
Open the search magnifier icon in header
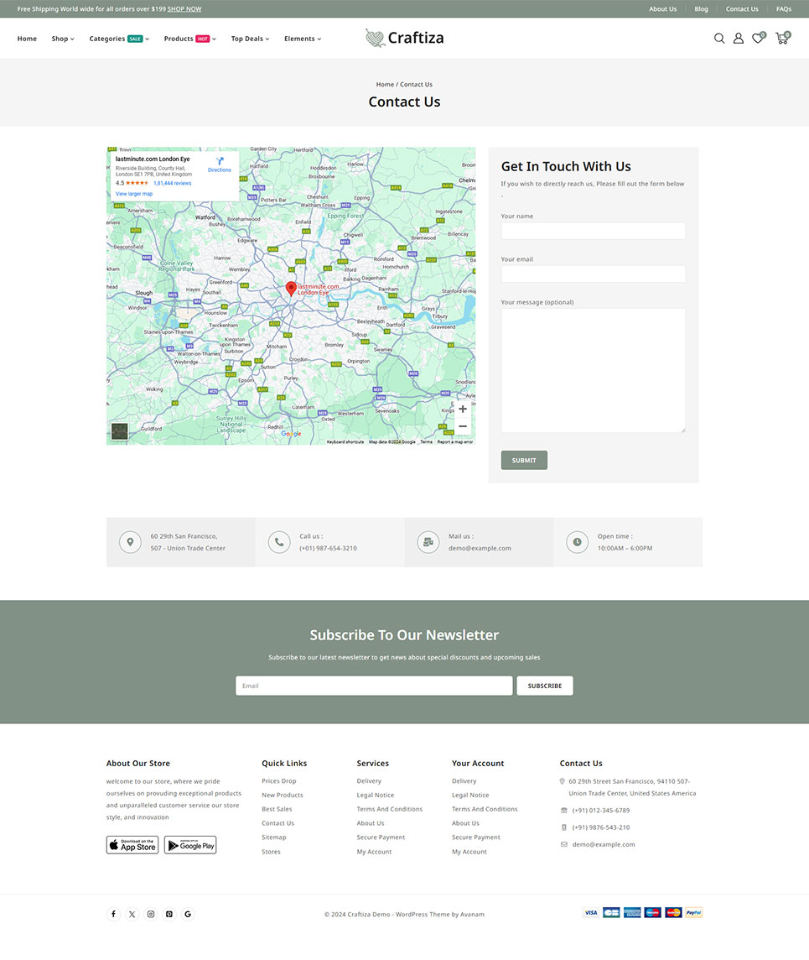(718, 39)
